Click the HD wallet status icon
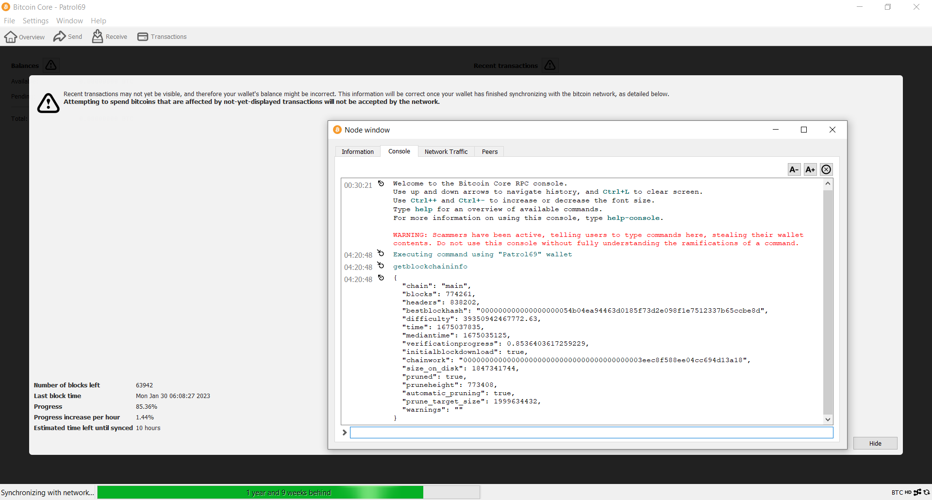The image size is (932, 500). (908, 492)
